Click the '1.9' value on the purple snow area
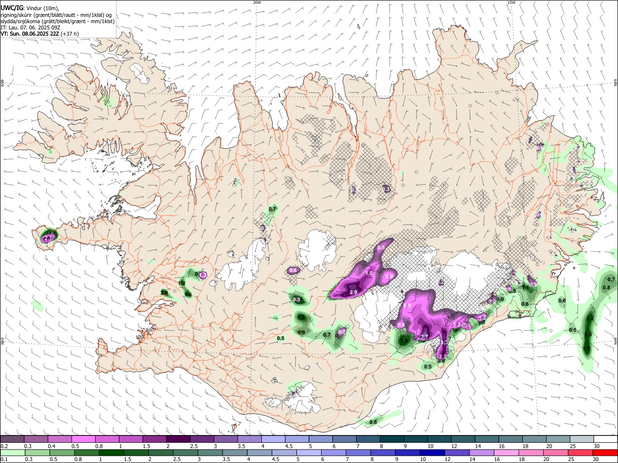 click(369, 273)
